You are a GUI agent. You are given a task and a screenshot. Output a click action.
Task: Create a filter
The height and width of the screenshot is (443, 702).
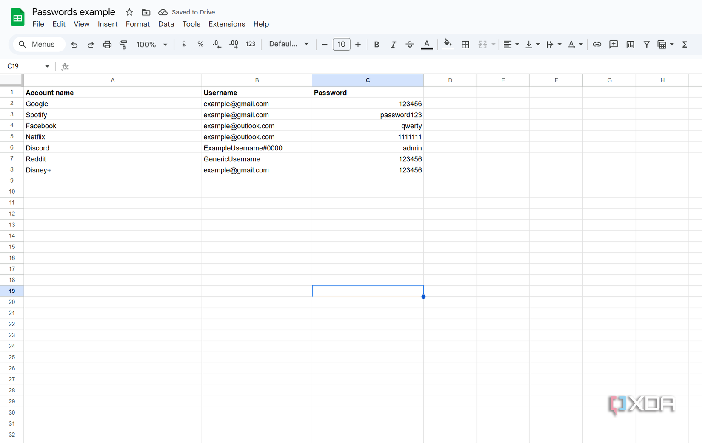click(x=647, y=44)
